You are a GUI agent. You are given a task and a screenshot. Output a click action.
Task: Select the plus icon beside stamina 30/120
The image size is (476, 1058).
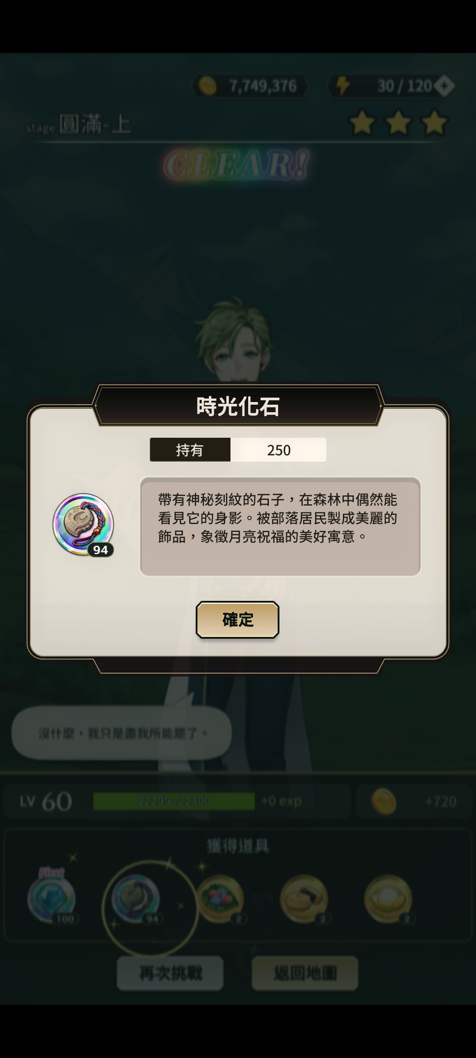coord(444,86)
